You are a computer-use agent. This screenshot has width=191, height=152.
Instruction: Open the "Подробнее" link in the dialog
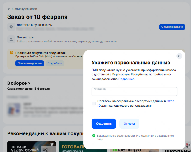(126, 79)
